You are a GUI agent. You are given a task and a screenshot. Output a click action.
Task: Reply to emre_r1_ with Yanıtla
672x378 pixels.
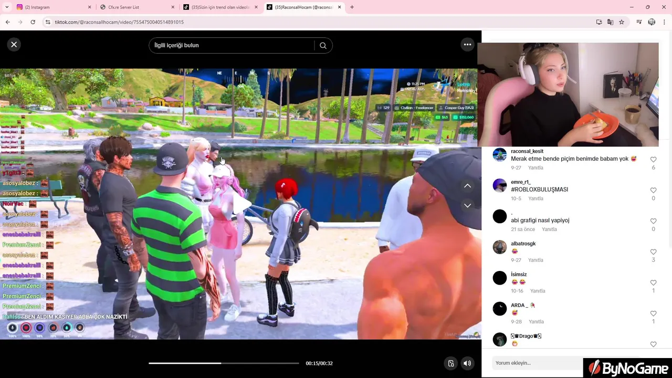click(535, 198)
